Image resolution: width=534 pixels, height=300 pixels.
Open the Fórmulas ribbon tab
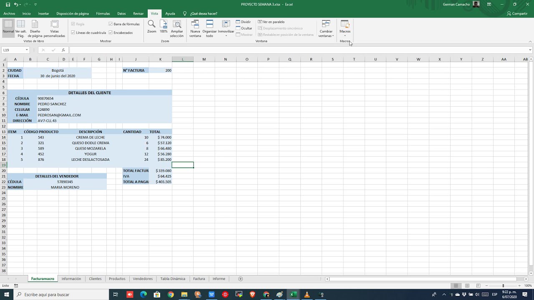(x=103, y=14)
